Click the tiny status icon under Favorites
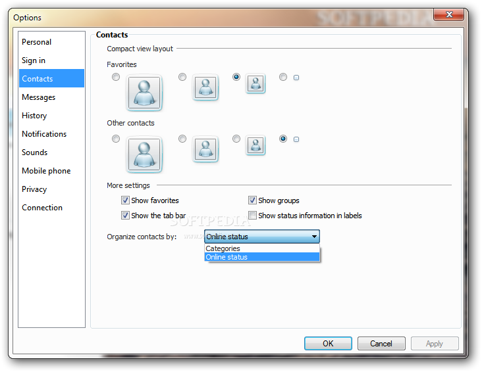482x372 pixels. (296, 78)
